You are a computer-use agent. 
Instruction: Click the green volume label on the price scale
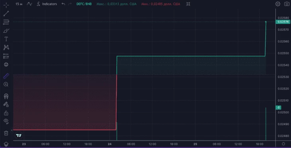[x=278, y=107]
